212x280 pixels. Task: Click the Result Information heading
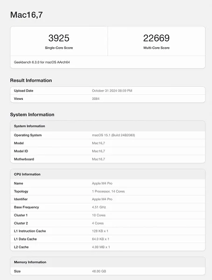click(x=31, y=80)
